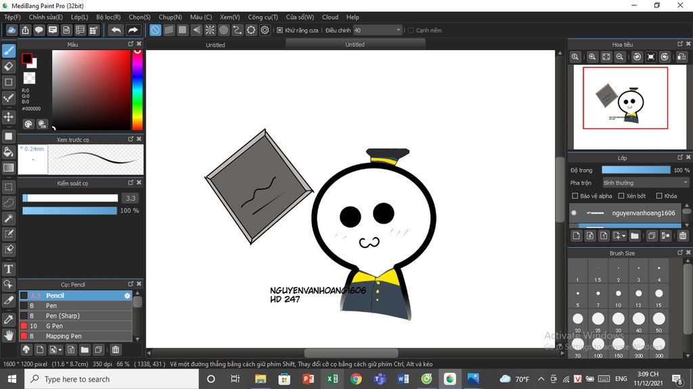Open the Công cụ(T) menu
This screenshot has height=389, width=693.
(x=263, y=17)
